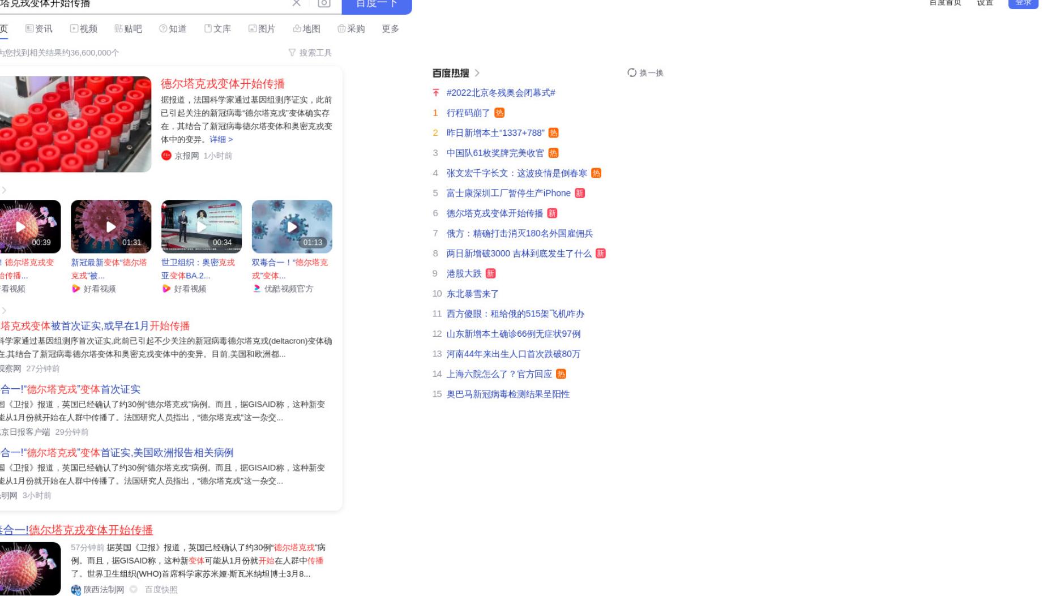Click 热 badge next to 行程码崩了
Screen dimensions: 1052x596
click(499, 113)
